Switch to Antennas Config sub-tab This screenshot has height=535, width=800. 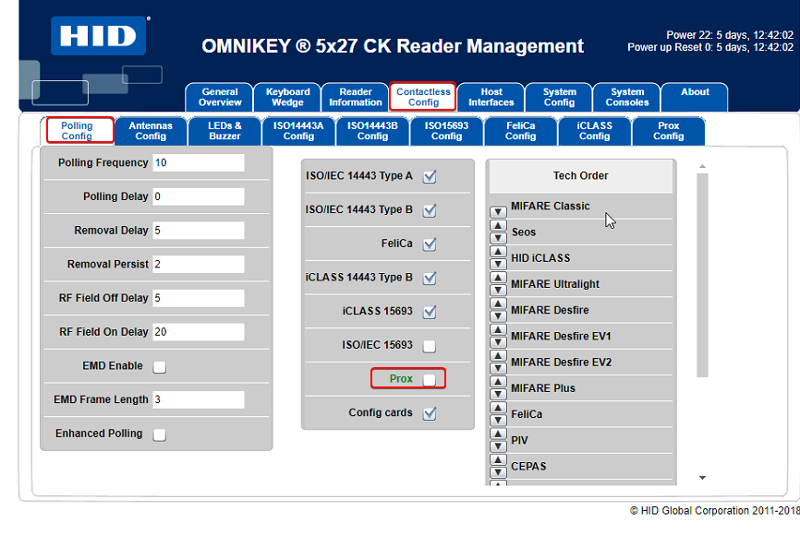point(151,131)
